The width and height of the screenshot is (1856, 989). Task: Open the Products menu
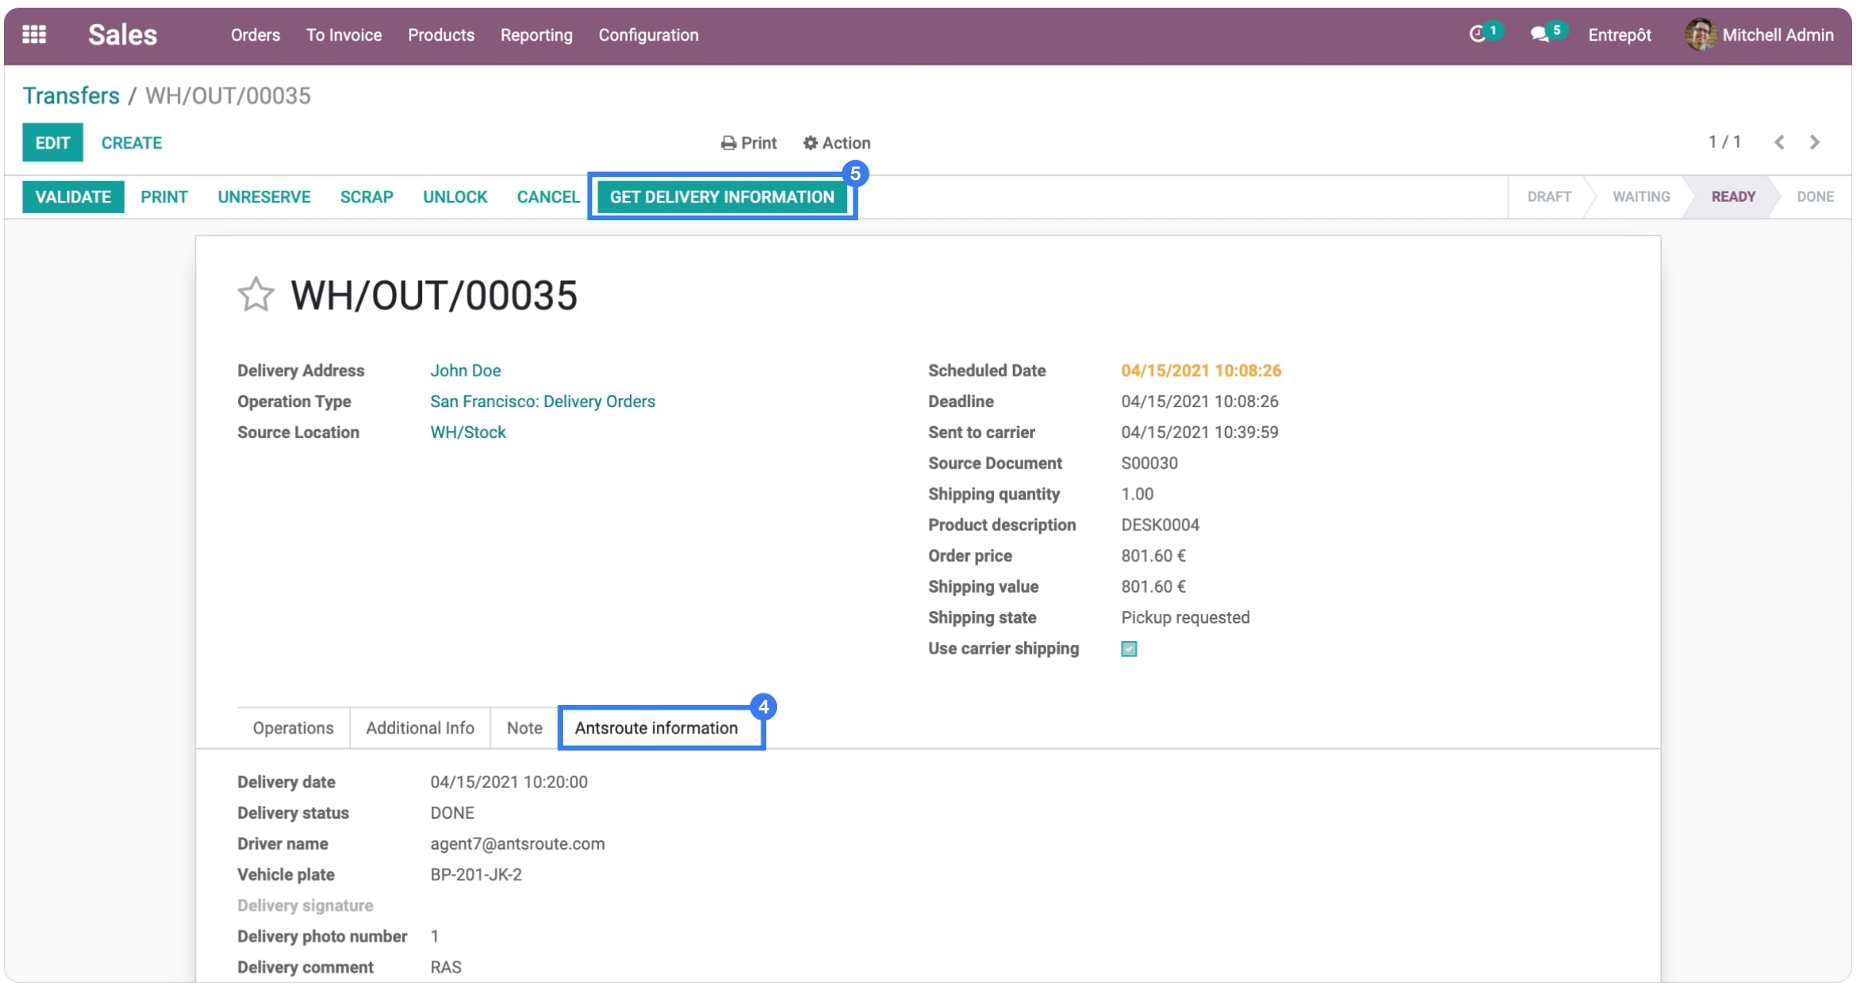click(441, 35)
